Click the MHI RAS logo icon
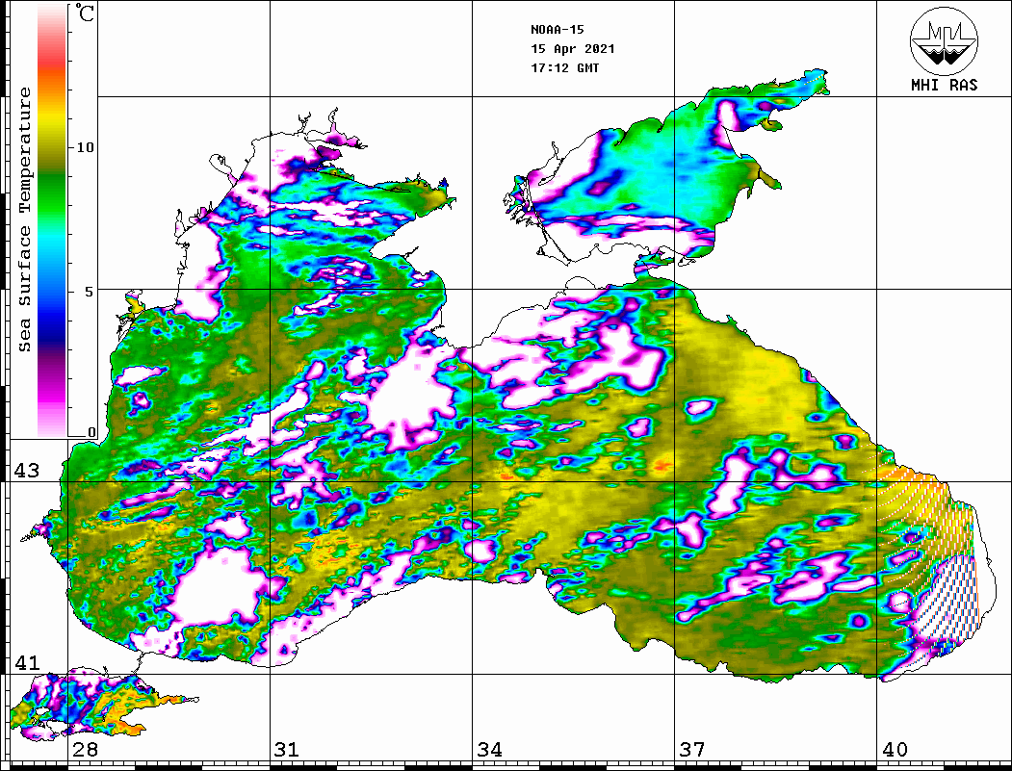This screenshot has width=1012, height=771. coord(944,40)
